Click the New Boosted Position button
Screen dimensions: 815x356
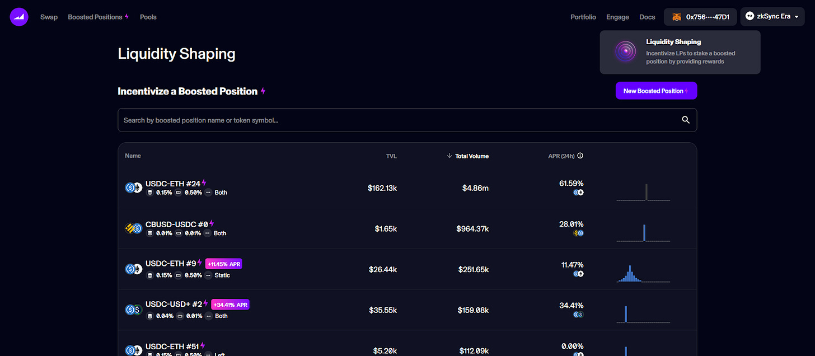click(x=656, y=91)
